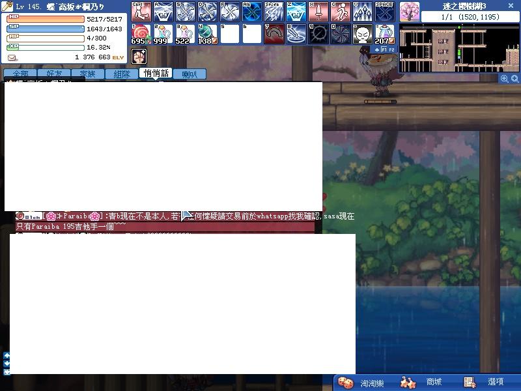Open the 喇叭 megaphone chat tab
521x391 pixels.
[190, 74]
